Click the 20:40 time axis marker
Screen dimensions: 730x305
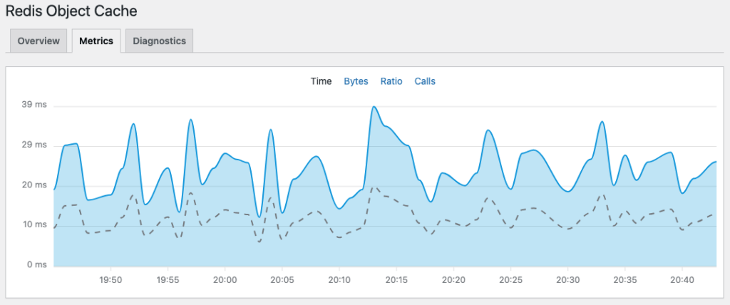click(x=682, y=279)
